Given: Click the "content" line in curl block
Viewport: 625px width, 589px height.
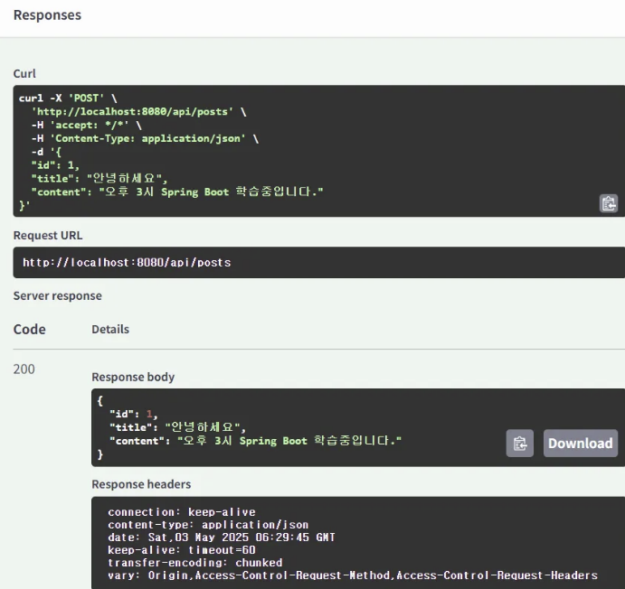Looking at the screenshot, I should (177, 192).
